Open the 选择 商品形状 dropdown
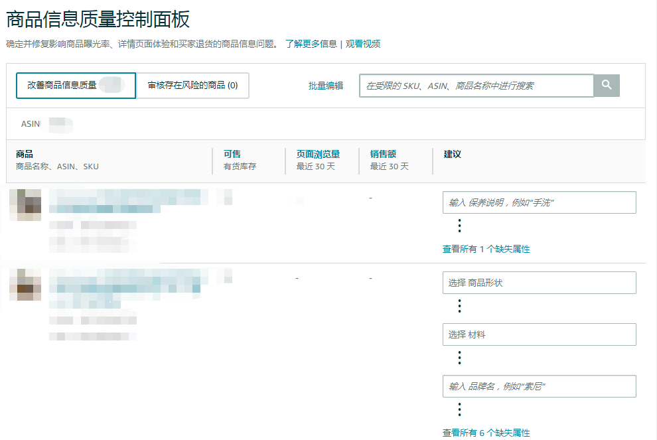 pyautogui.click(x=539, y=282)
